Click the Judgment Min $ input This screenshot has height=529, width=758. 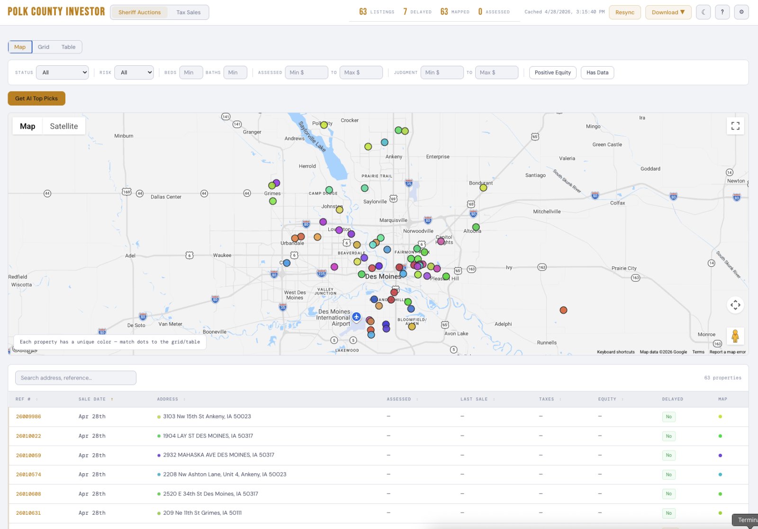(x=442, y=72)
